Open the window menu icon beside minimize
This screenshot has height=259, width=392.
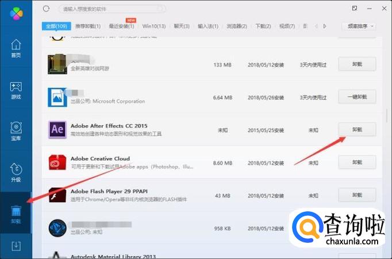click(355, 8)
